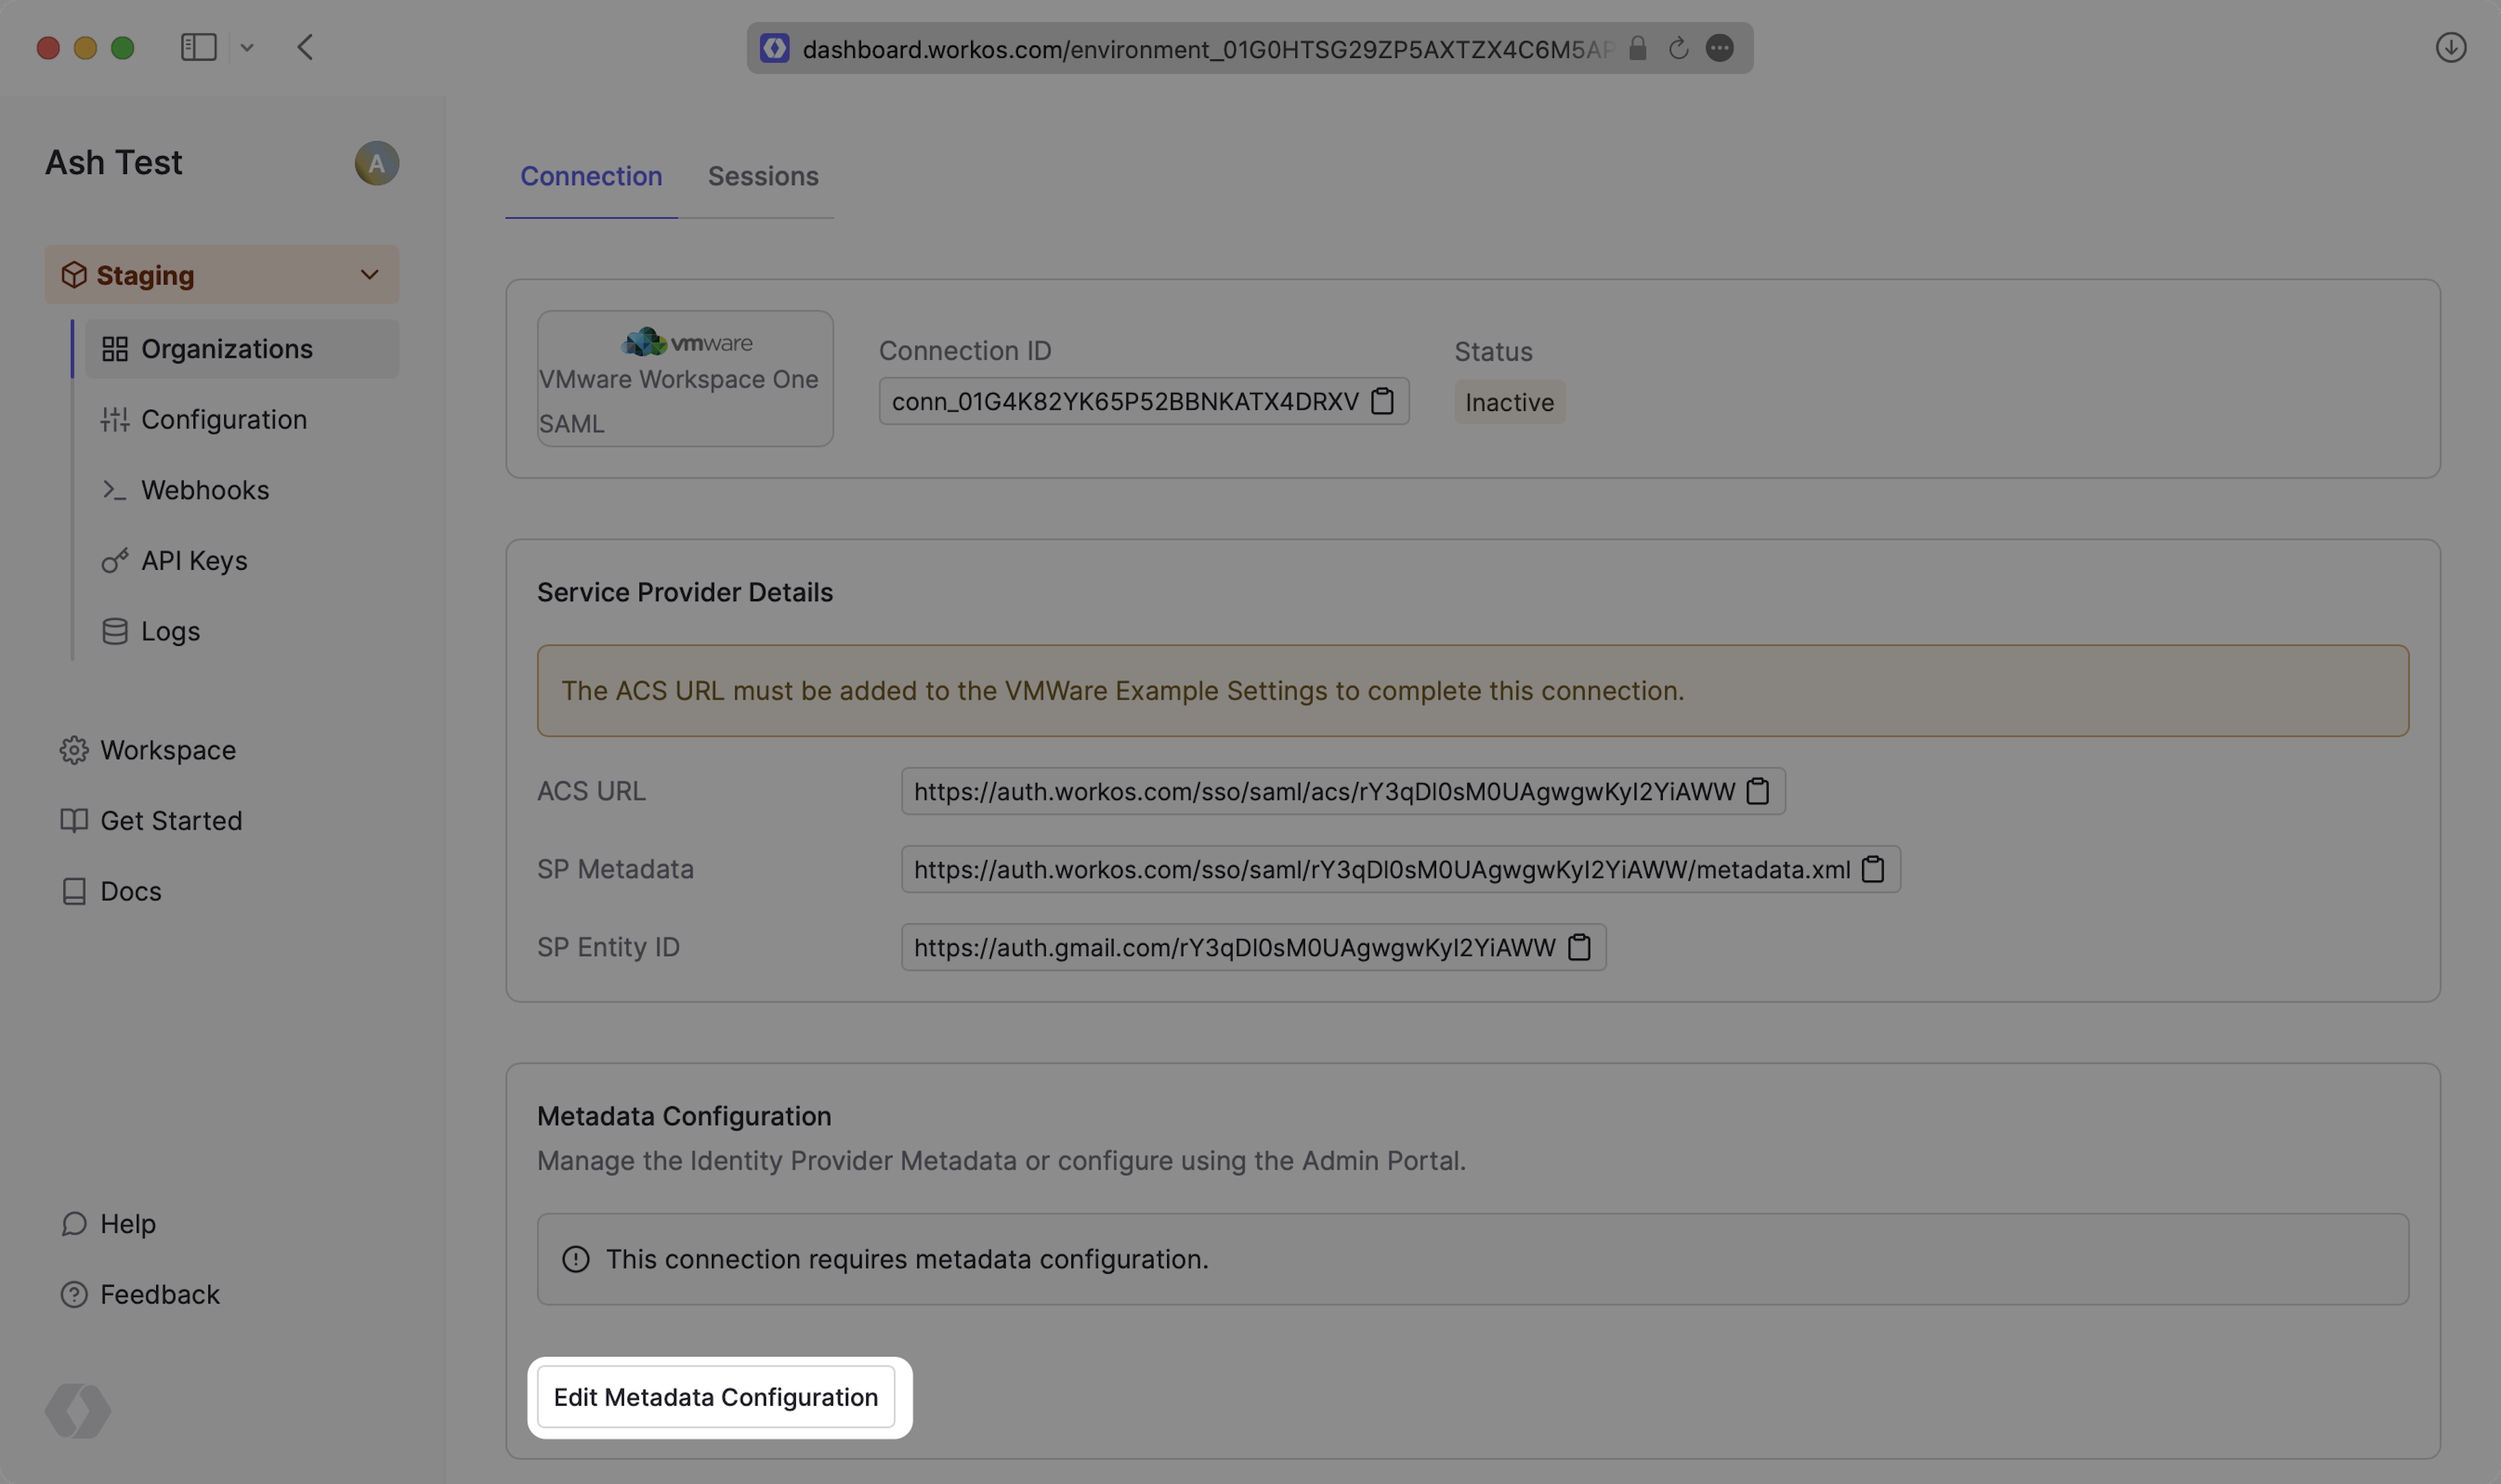This screenshot has width=2501, height=1484.
Task: Copy the Connection ID to clipboard
Action: pos(1382,401)
